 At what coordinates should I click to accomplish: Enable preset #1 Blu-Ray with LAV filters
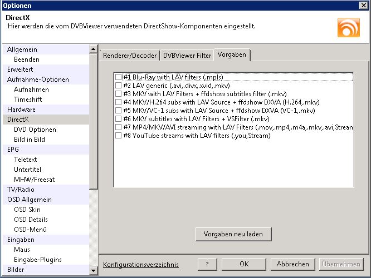click(118, 77)
